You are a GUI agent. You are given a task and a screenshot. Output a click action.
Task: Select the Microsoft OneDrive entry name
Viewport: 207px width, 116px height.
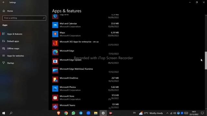point(69,78)
